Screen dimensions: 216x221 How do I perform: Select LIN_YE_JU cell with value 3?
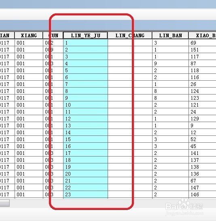pos(85,56)
